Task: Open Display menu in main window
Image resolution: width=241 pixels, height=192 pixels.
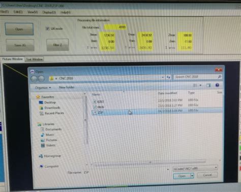Action: 49,12
